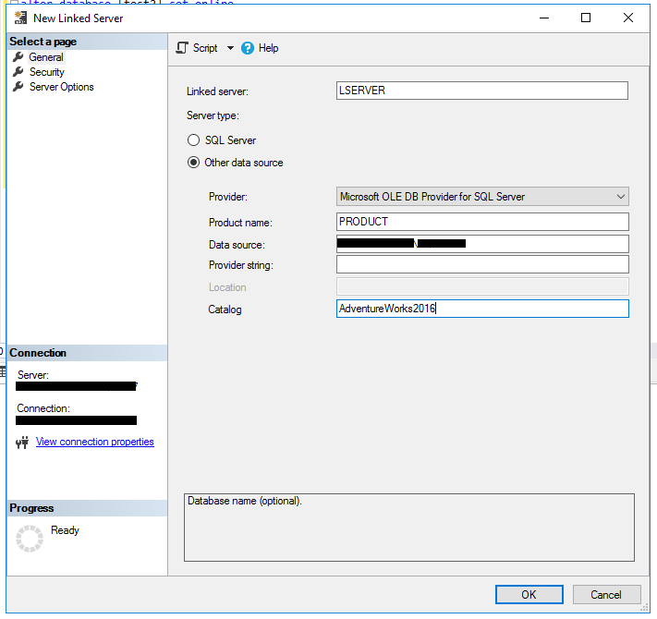Click the blue Help question mark icon
The height and width of the screenshot is (619, 657).
click(x=248, y=48)
